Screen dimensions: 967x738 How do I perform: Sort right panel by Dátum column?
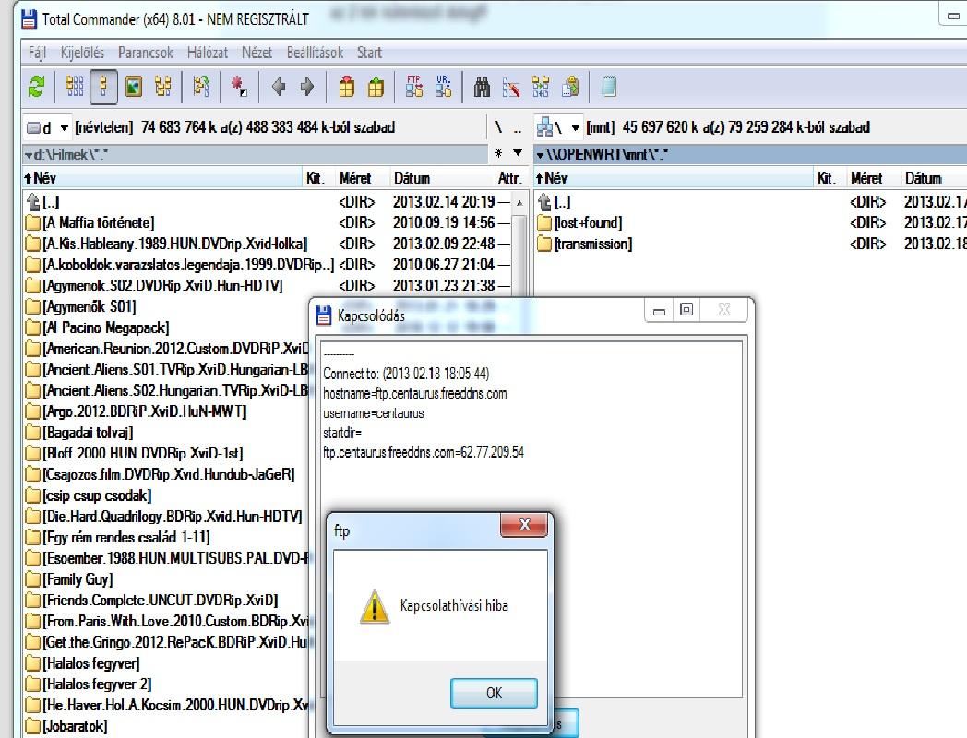point(933,178)
